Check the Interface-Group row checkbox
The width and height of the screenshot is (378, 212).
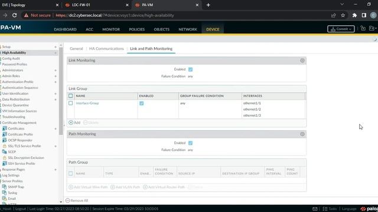(x=71, y=103)
